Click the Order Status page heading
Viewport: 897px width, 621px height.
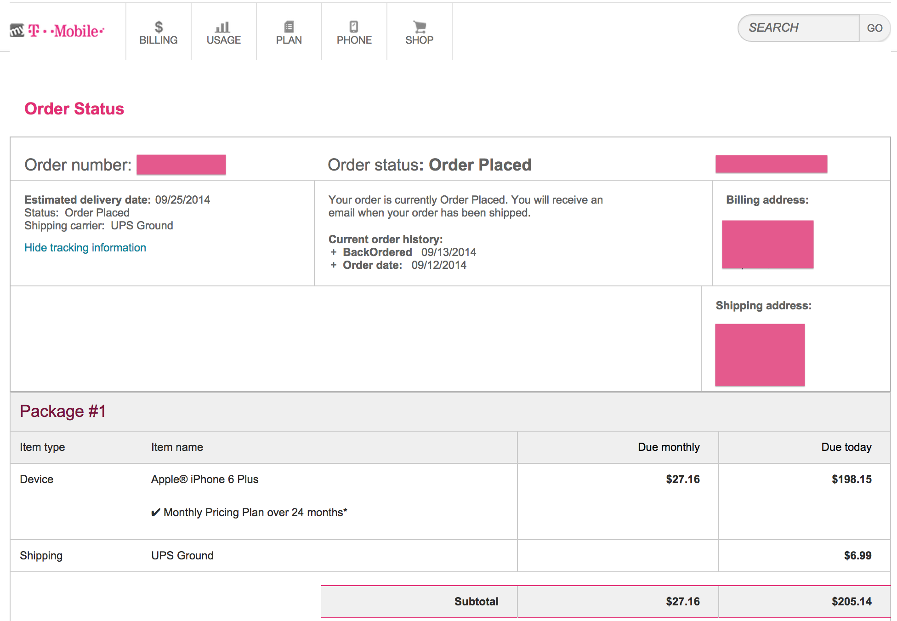pyautogui.click(x=74, y=109)
